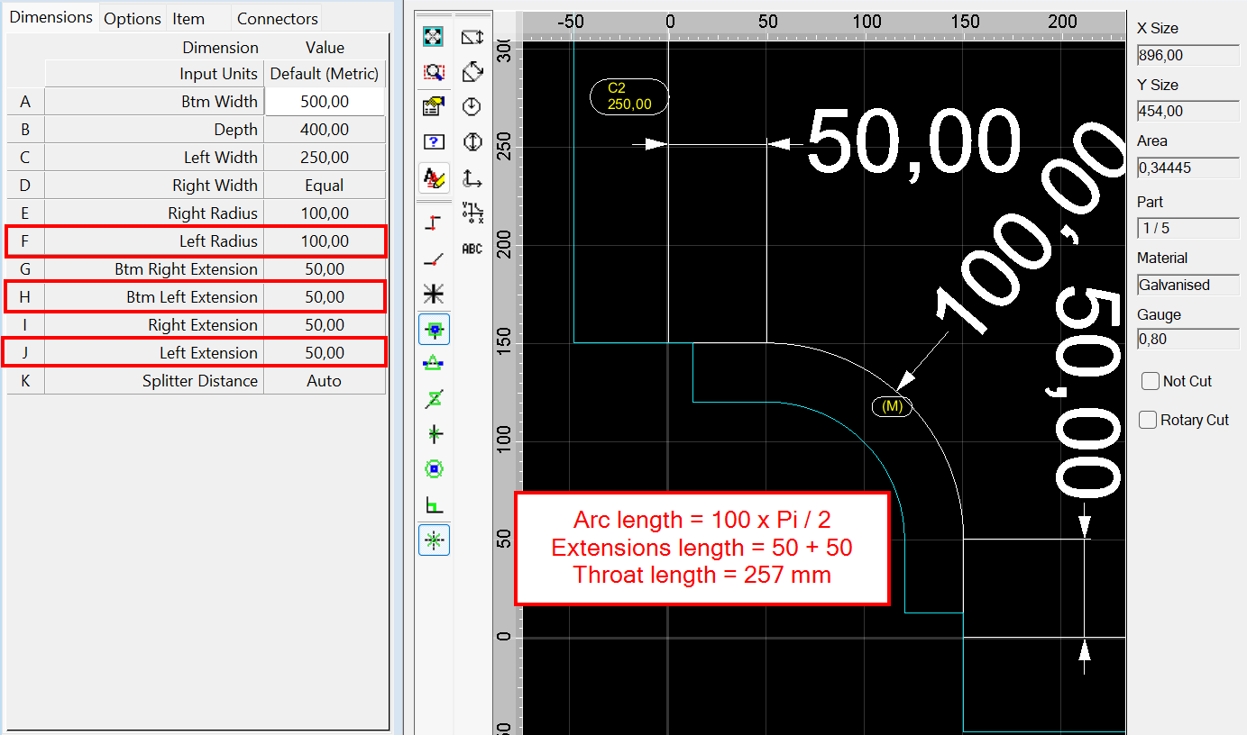Viewport: 1247px width, 735px height.
Task: Select the green node point snap icon
Action: tap(435, 434)
